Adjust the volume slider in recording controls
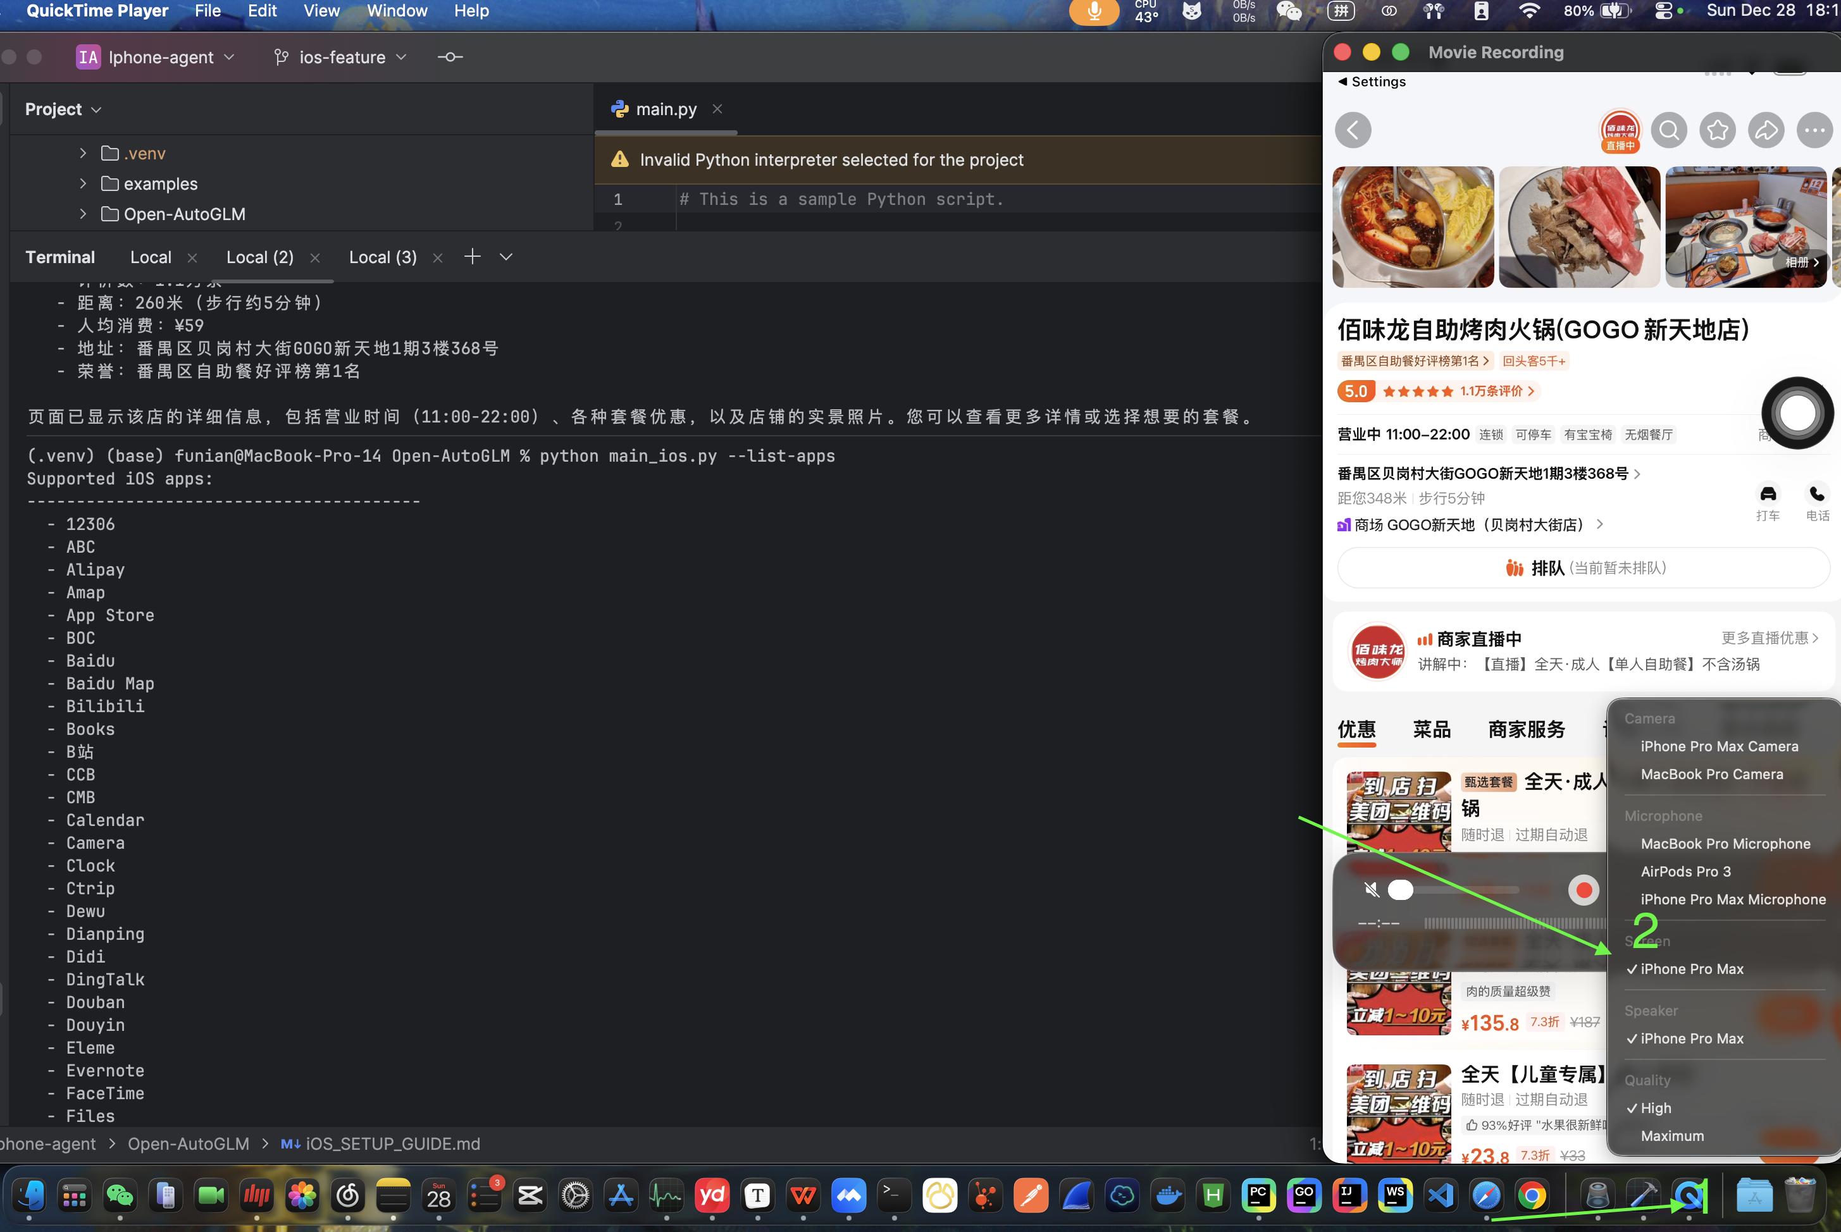The height and width of the screenshot is (1232, 1841). pos(1400,889)
